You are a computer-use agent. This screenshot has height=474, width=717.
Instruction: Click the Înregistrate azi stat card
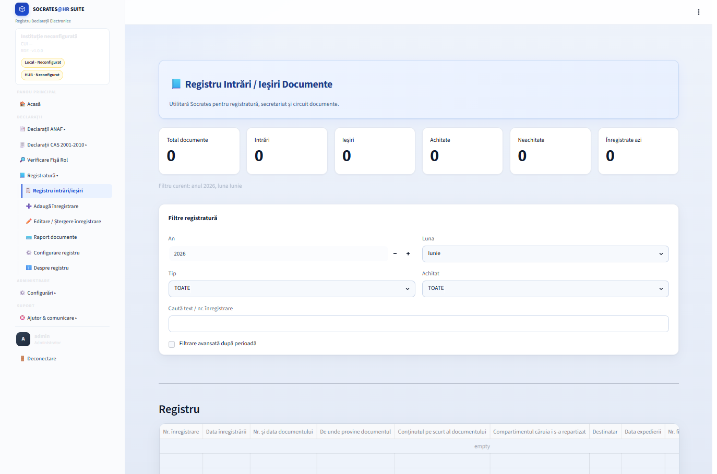click(639, 151)
